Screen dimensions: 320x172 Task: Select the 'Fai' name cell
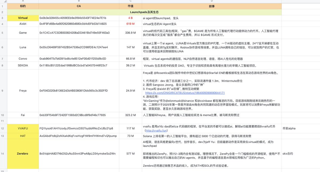pos(23,115)
